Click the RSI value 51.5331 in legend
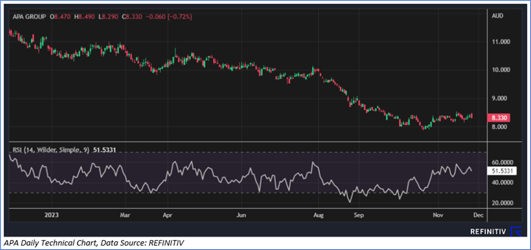This screenshot has height=250, width=531. [x=104, y=150]
